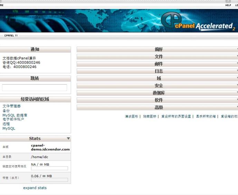Expand the 文件 section header

tap(157, 57)
